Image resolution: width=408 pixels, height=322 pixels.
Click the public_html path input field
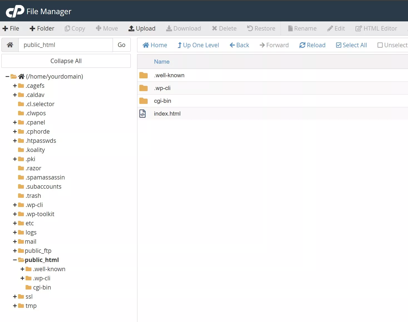coord(66,45)
